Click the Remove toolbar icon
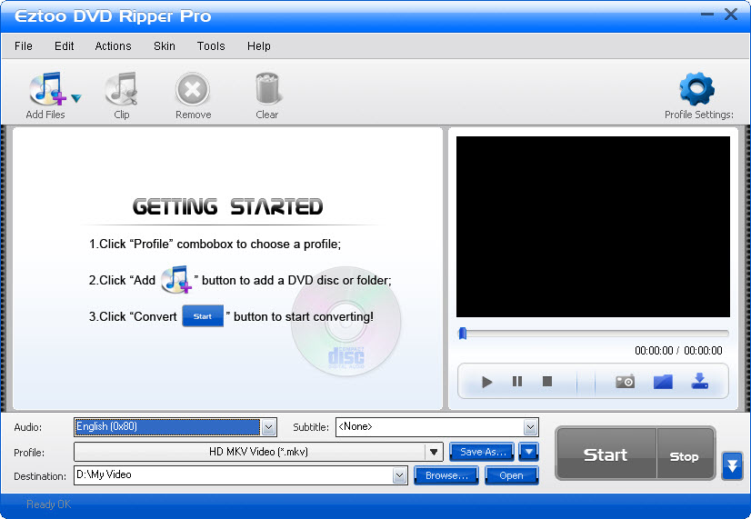This screenshot has width=751, height=519. (193, 89)
